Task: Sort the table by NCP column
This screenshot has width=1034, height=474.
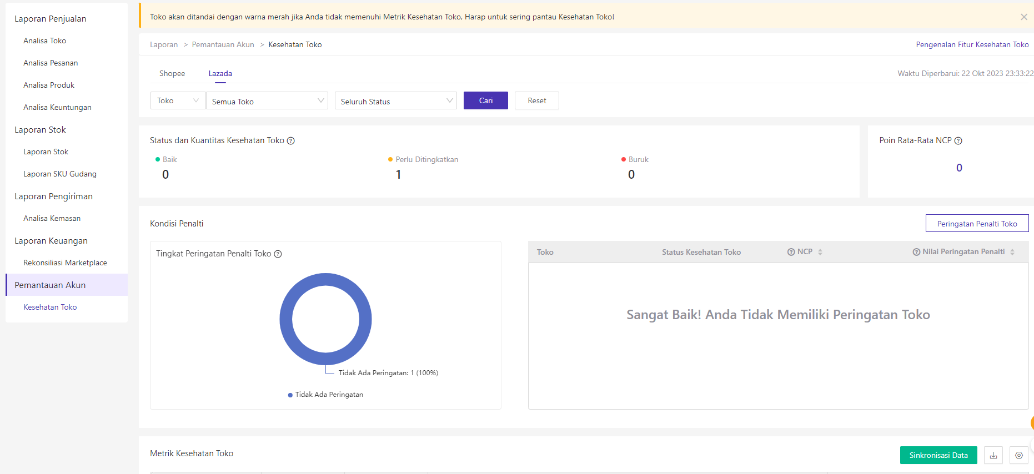Action: 820,252
